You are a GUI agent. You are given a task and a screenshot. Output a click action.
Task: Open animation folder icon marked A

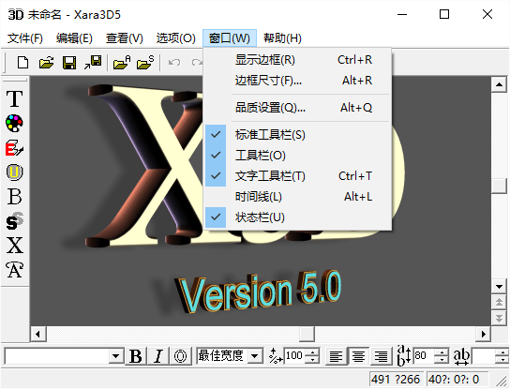click(x=122, y=62)
